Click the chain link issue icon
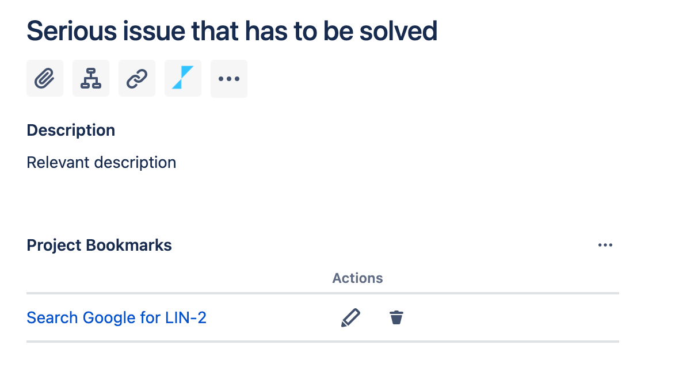This screenshot has height=391, width=679. 137,78
